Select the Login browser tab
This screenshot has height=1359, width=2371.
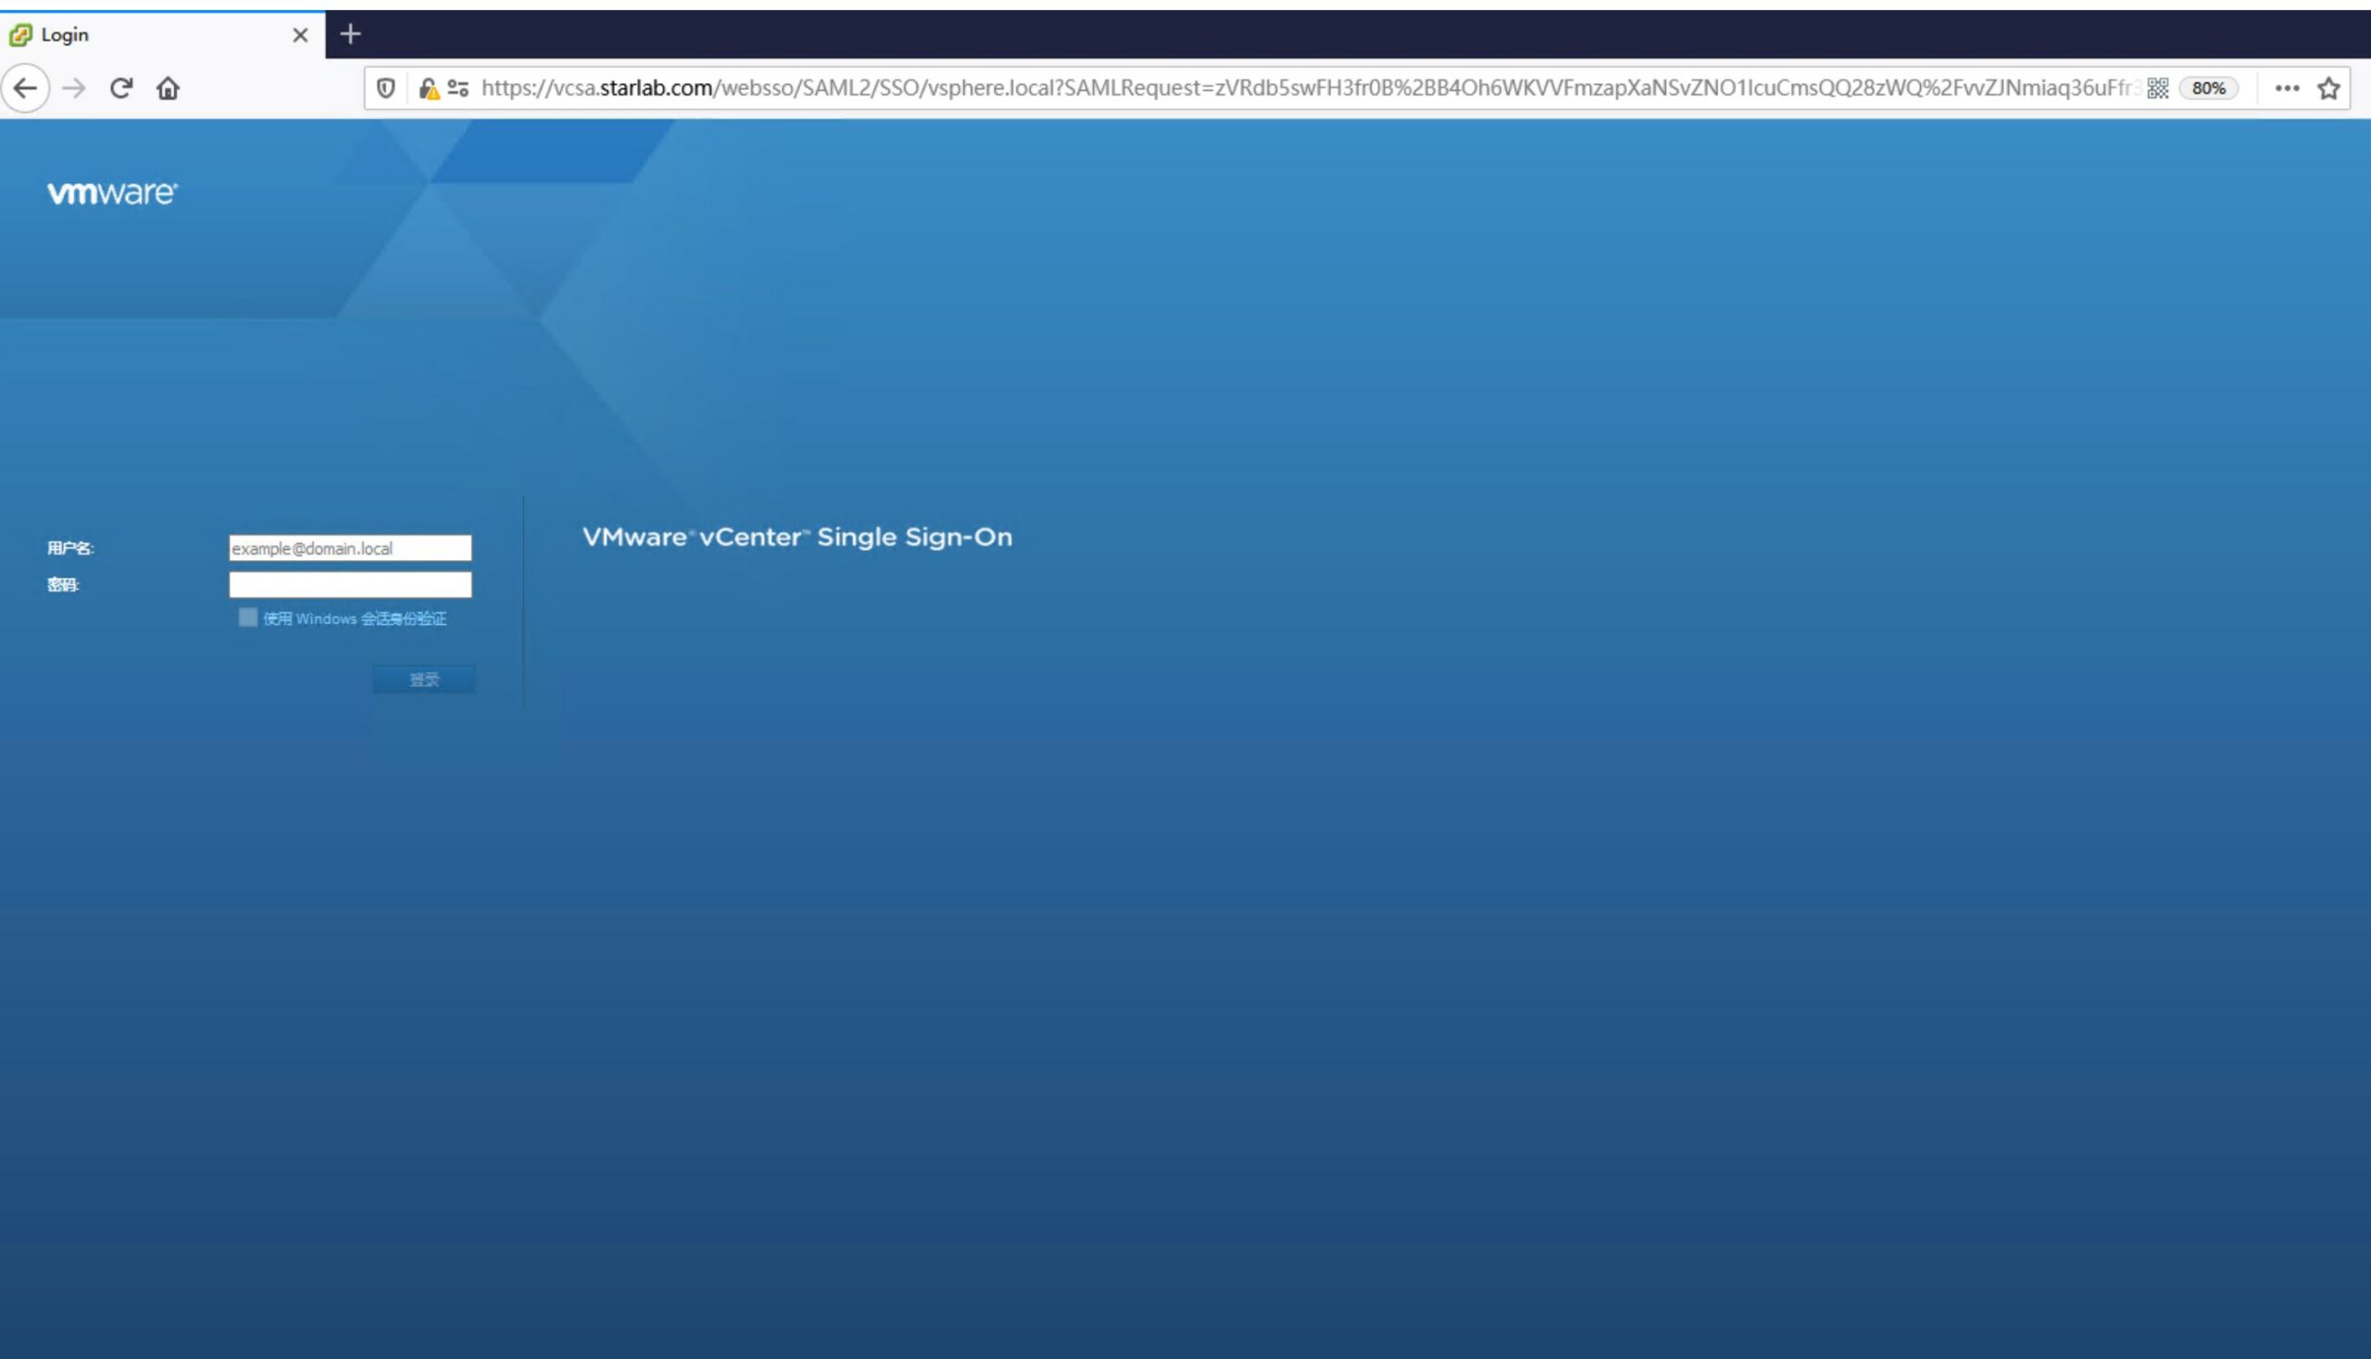click(x=162, y=34)
